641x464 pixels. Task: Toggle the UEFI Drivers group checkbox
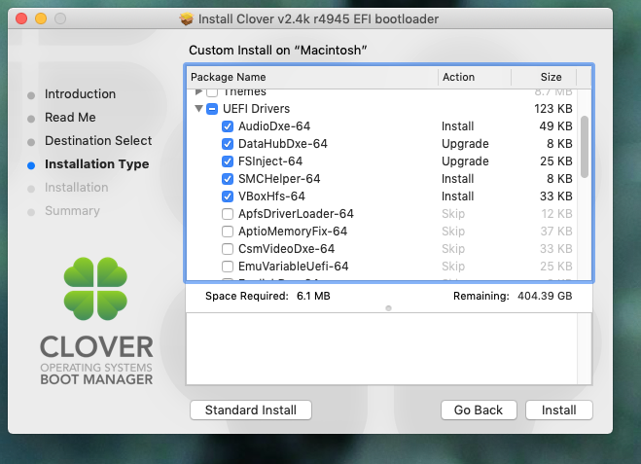point(212,109)
